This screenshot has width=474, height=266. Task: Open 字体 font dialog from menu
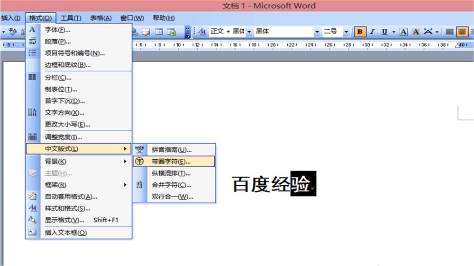pyautogui.click(x=57, y=30)
